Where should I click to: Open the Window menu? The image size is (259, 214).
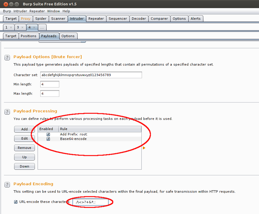tap(53, 11)
